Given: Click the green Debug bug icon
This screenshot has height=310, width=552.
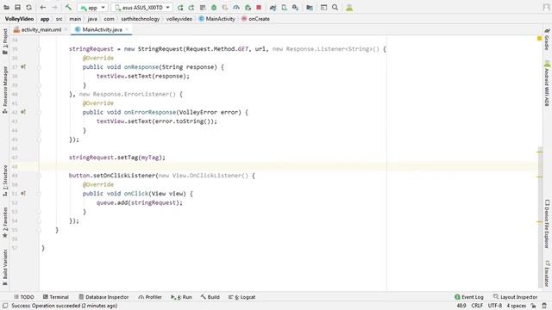Looking at the screenshot, I should [214, 8].
